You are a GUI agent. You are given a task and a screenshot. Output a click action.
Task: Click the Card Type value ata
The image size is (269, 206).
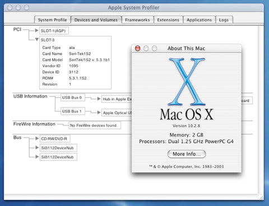[72, 48]
